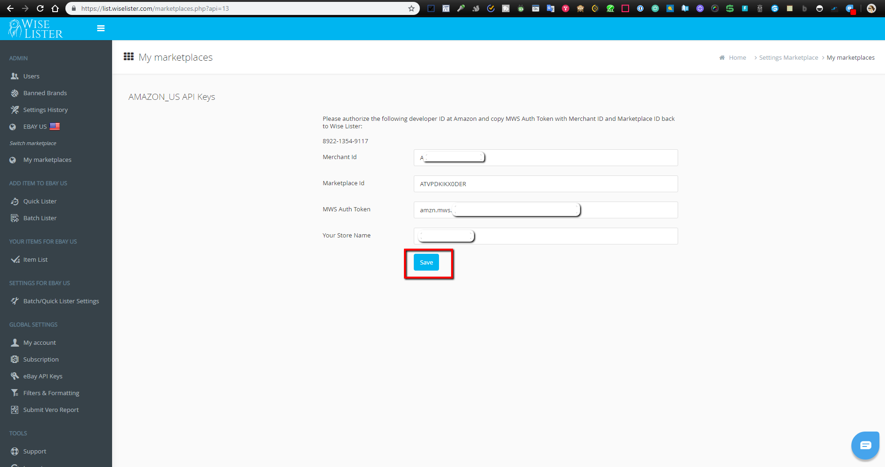
Task: Click the Submit Vero Report icon
Action: coord(14,410)
